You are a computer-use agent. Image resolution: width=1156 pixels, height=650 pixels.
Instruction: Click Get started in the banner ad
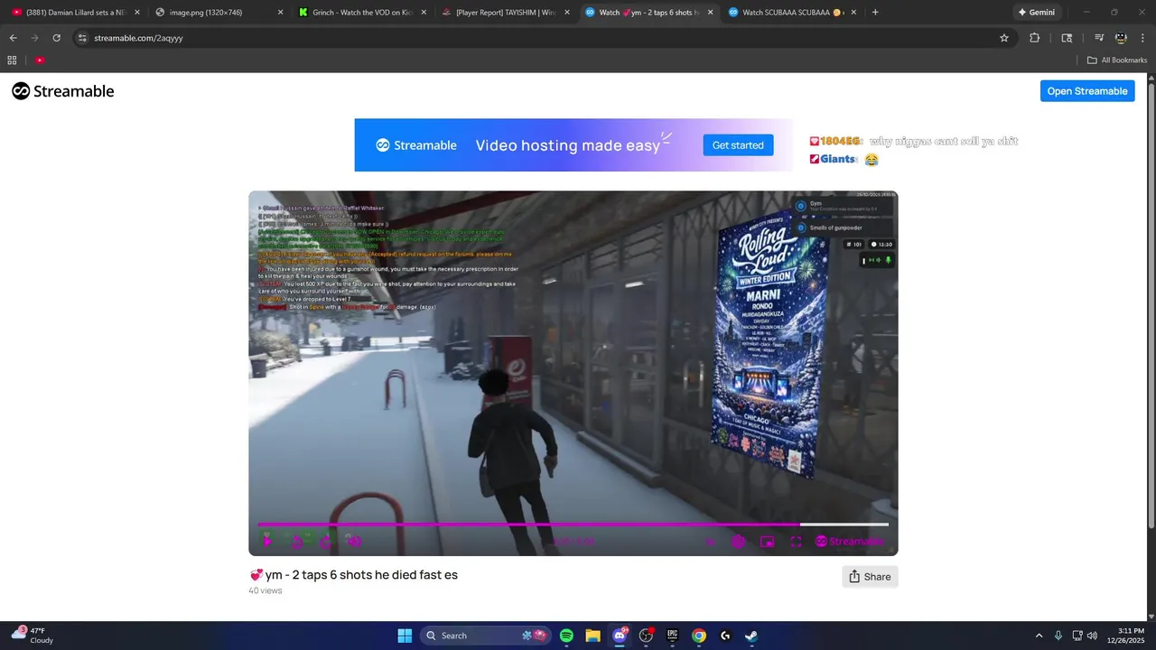[x=738, y=145]
